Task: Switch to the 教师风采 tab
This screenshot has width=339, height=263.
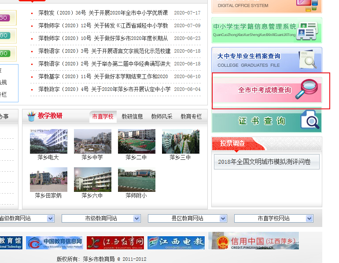Action: pos(162,117)
